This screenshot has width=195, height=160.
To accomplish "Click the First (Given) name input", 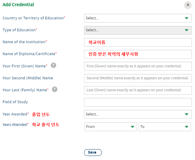I will 138,66.
